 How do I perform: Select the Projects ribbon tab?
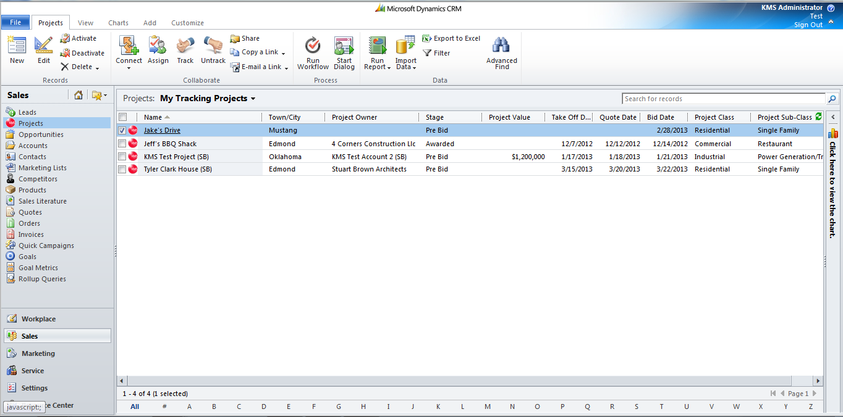point(51,23)
